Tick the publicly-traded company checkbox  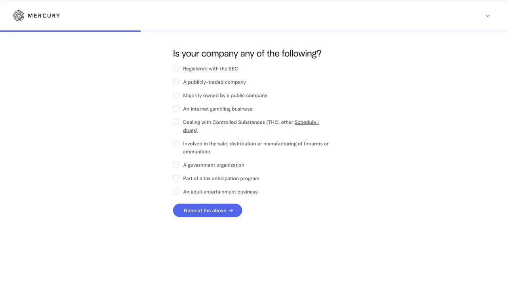coord(176,82)
